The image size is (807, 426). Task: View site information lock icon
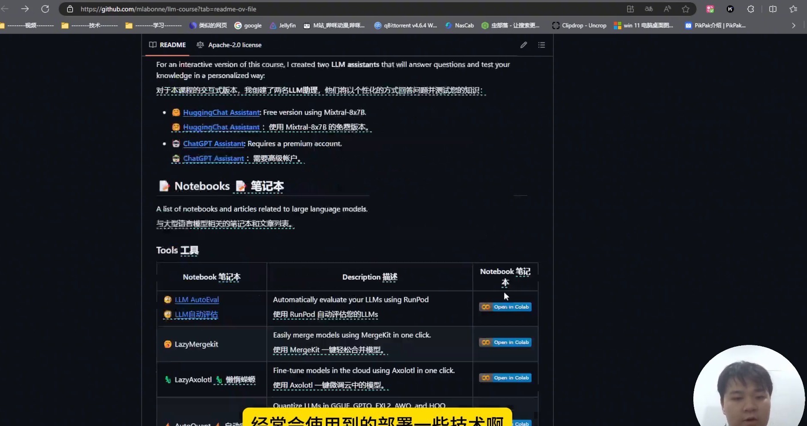tap(70, 9)
